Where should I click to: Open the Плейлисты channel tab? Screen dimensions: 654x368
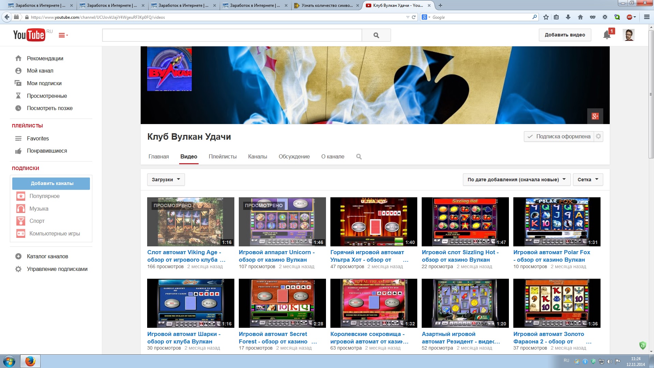point(222,157)
